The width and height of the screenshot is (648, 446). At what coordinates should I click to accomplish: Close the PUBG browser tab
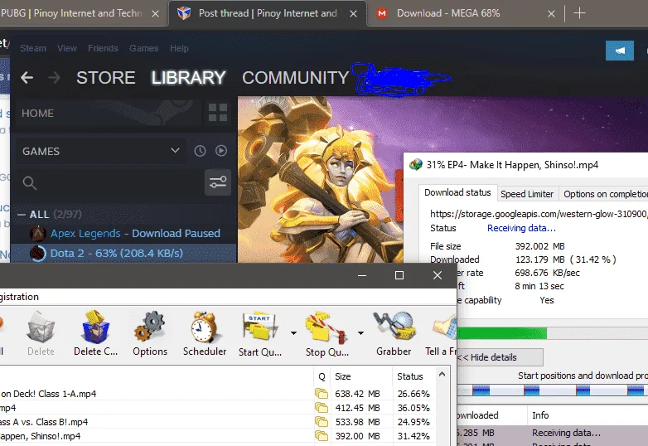(x=155, y=13)
